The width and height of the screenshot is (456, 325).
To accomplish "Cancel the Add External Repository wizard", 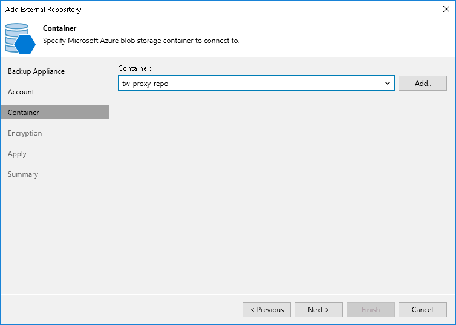I will [423, 310].
